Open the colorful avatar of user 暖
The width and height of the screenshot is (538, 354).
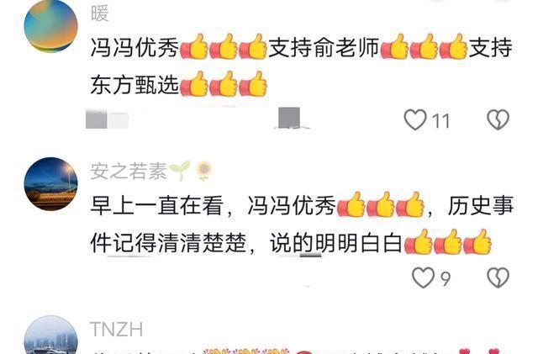pyautogui.click(x=50, y=26)
